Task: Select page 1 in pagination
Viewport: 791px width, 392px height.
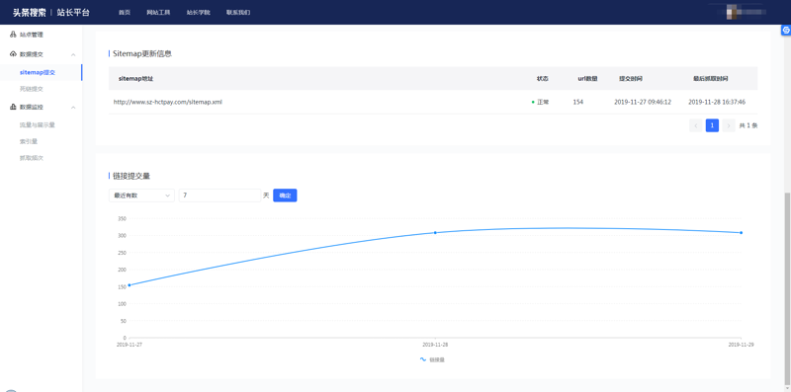Action: (x=712, y=125)
